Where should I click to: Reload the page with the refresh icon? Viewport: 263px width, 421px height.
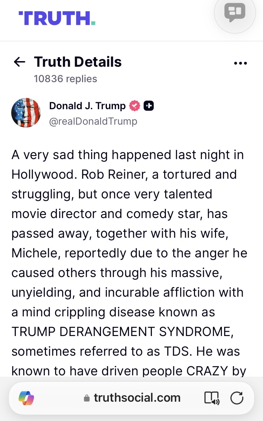click(237, 398)
